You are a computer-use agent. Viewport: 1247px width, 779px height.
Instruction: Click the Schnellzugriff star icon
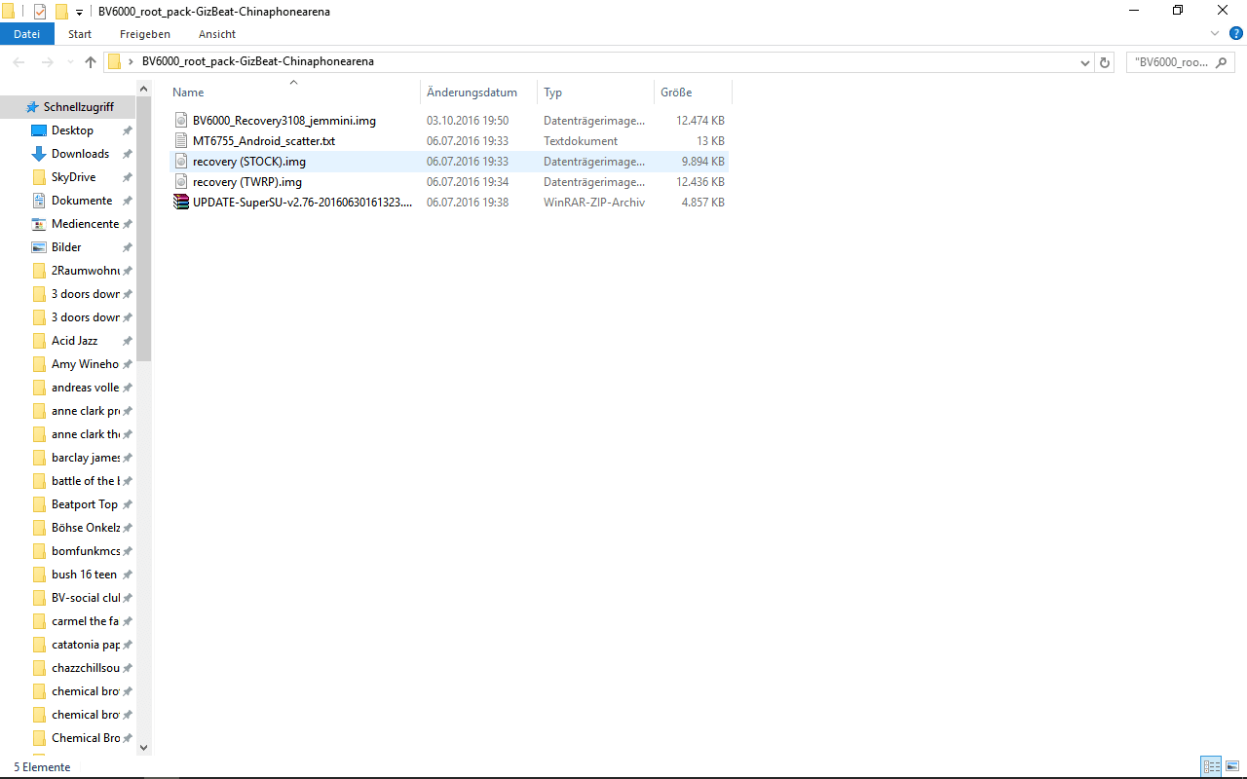coord(32,107)
